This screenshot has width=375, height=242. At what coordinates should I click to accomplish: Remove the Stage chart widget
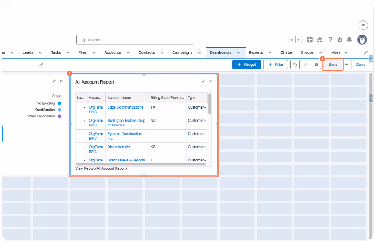click(x=61, y=81)
